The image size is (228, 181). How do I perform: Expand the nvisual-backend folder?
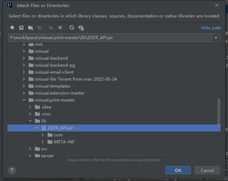click(x=24, y=58)
